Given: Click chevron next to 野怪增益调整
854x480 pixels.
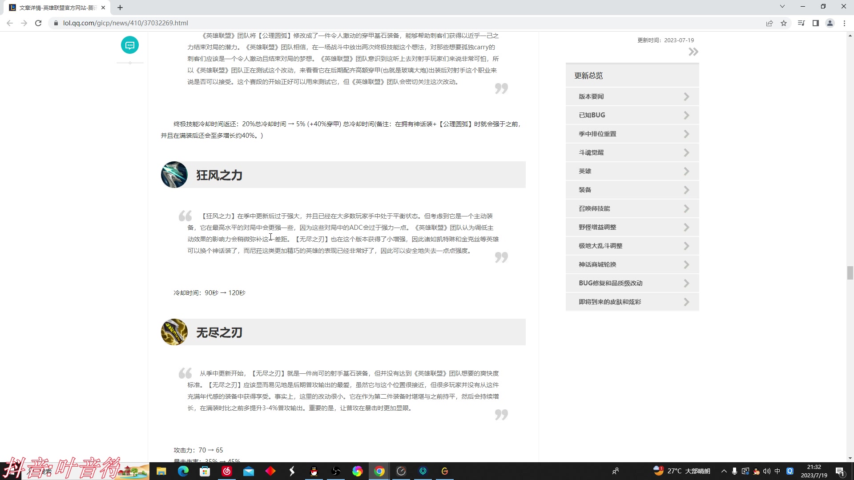Looking at the screenshot, I should tap(686, 227).
